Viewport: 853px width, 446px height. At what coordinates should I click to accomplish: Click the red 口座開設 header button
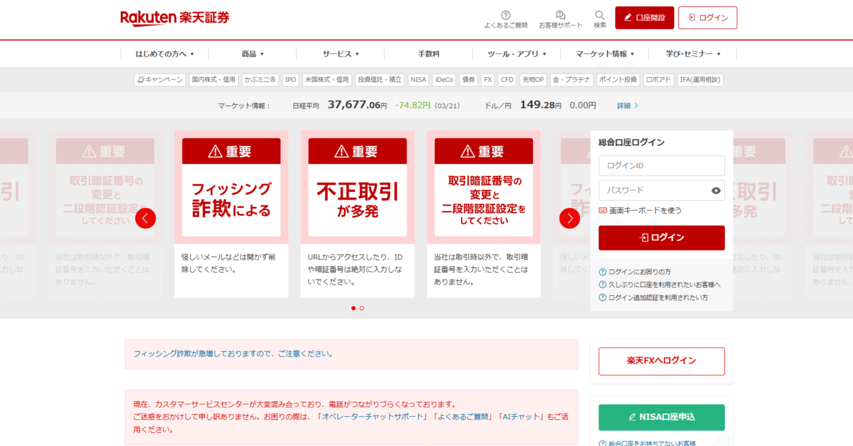click(645, 18)
